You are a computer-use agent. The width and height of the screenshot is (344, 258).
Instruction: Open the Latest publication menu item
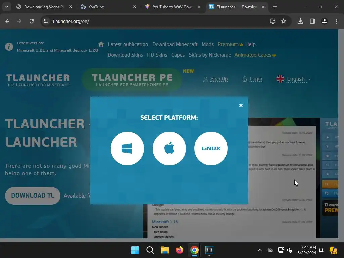(128, 44)
